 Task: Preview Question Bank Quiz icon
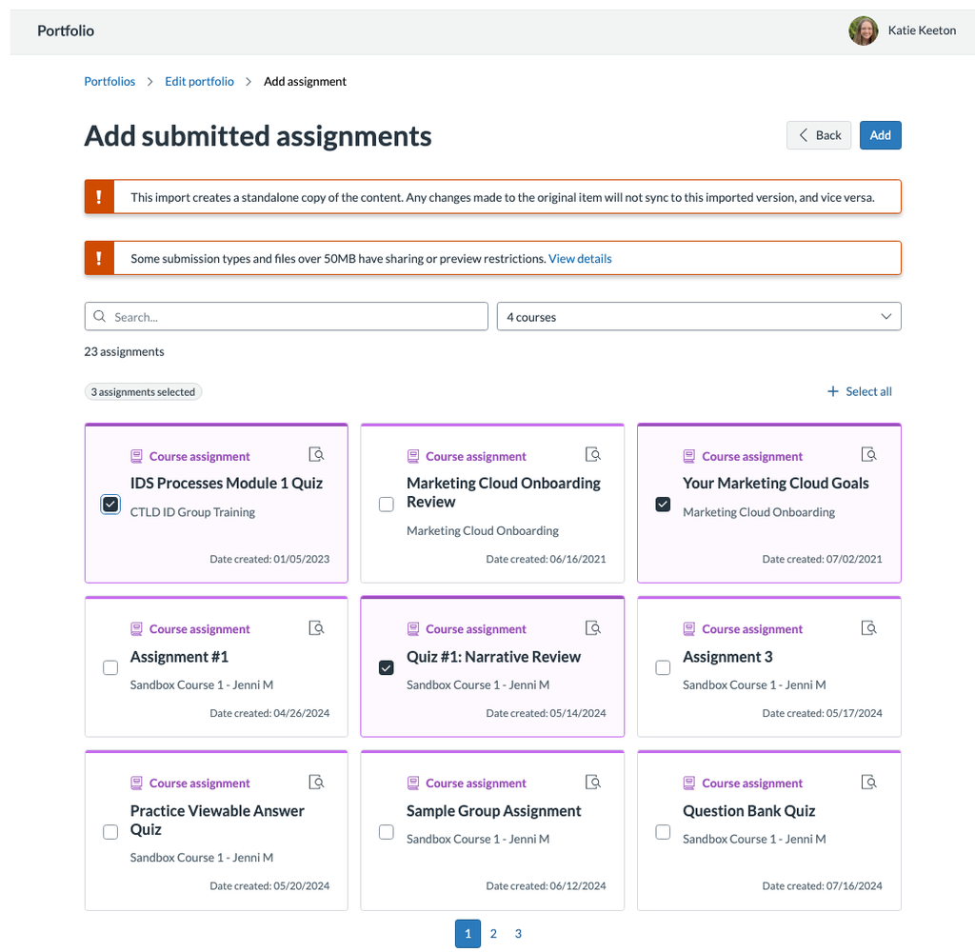click(868, 783)
